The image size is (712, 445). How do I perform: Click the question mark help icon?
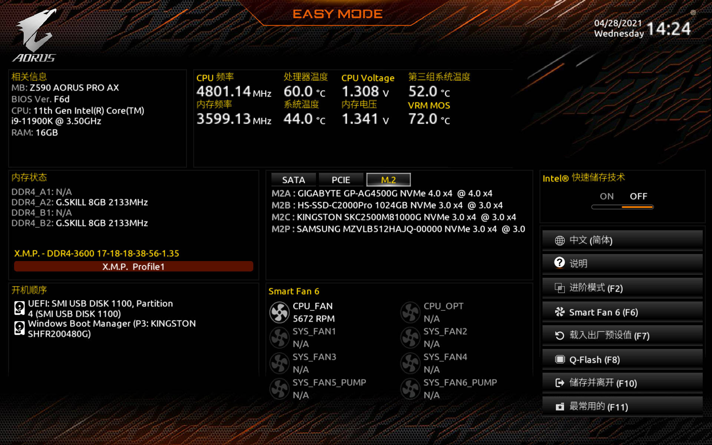[x=560, y=263]
